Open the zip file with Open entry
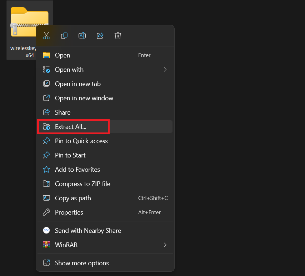Screen dimensions: 305x276 point(62,55)
